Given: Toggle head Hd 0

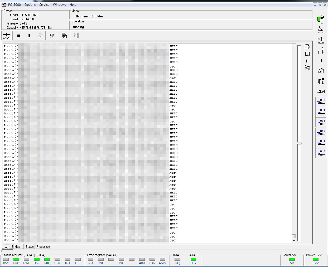Looking at the screenshot, I should (321, 102).
